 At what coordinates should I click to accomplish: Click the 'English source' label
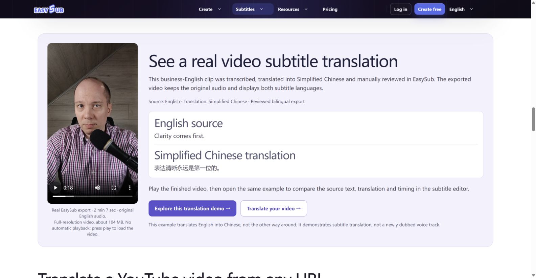pos(188,123)
